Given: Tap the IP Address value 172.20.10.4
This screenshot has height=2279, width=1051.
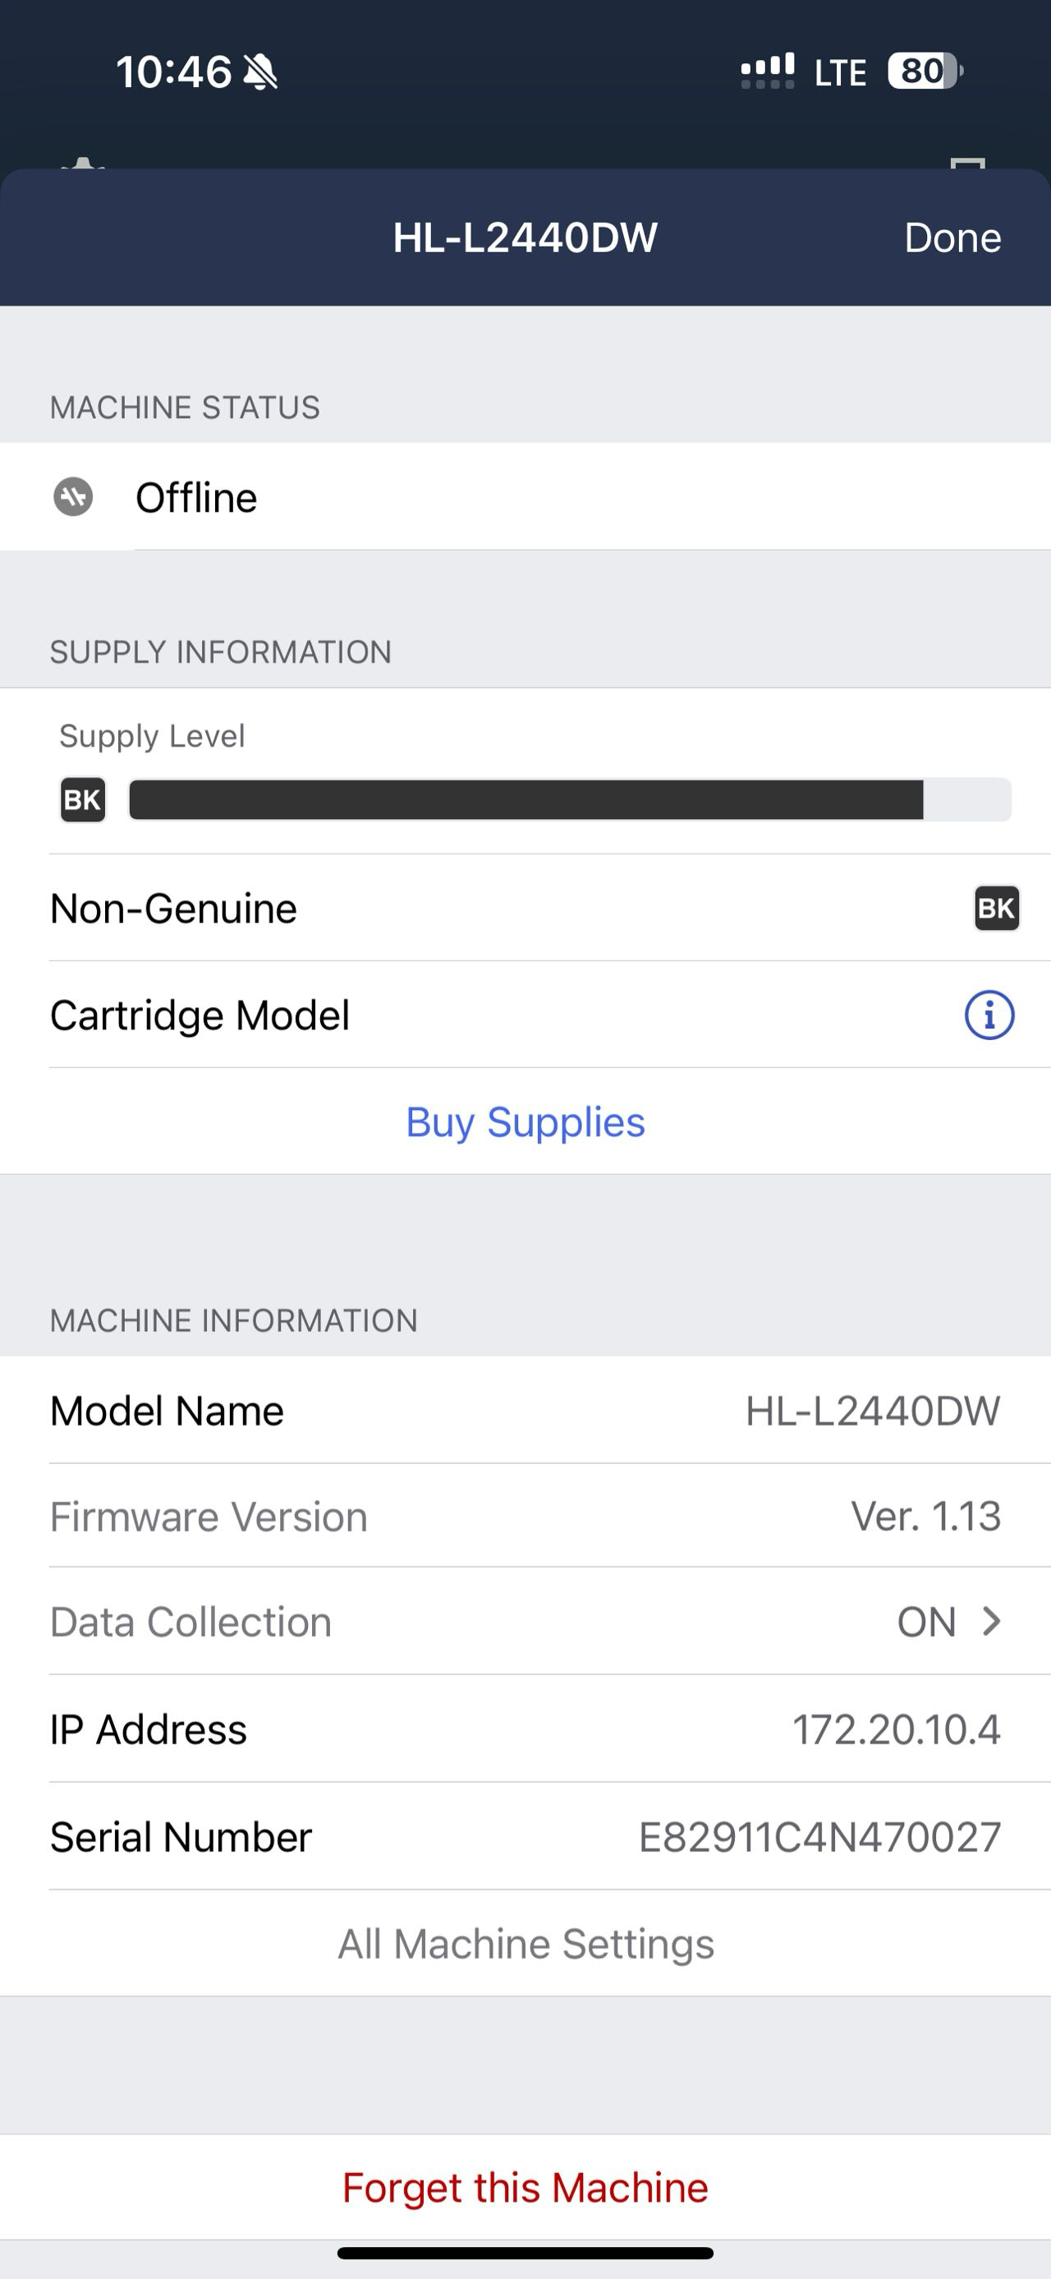Looking at the screenshot, I should click(896, 1729).
